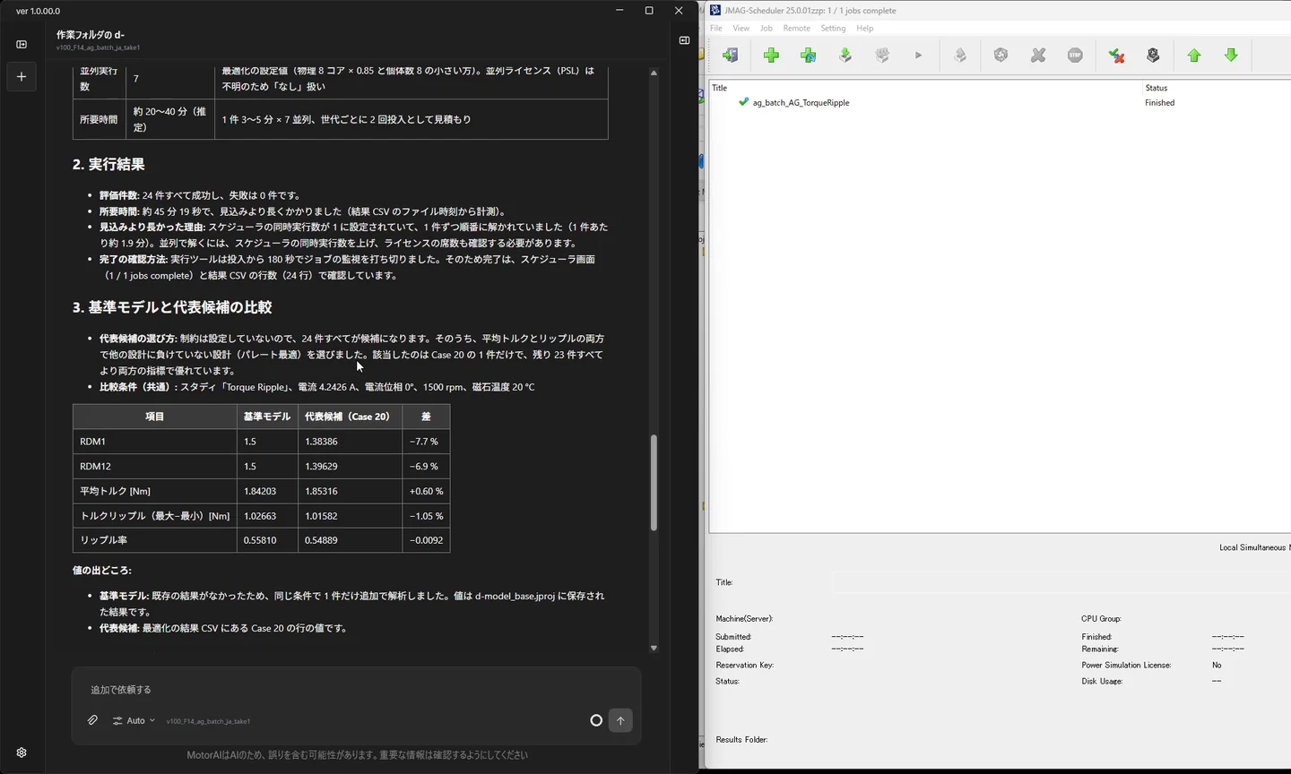This screenshot has width=1291, height=774.
Task: Toggle the right side panel icon
Action: point(684,40)
